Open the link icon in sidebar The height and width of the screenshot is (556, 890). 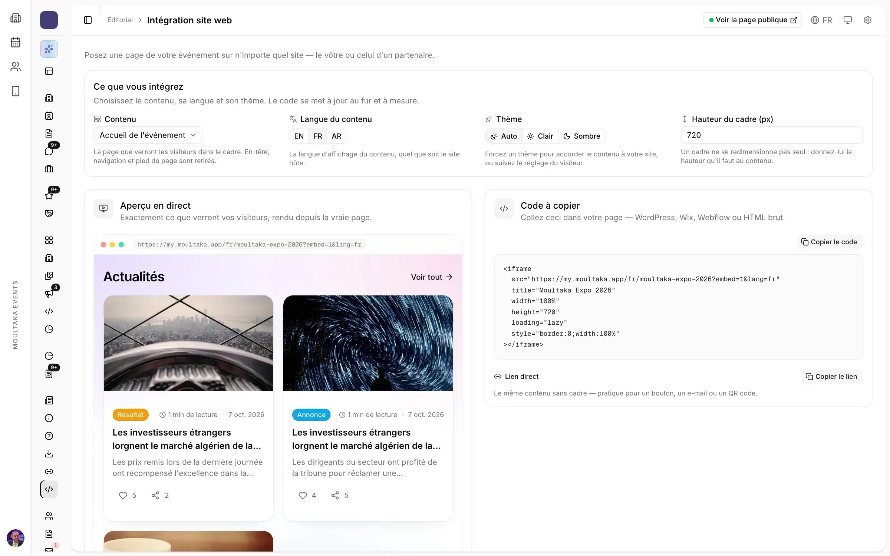49,471
